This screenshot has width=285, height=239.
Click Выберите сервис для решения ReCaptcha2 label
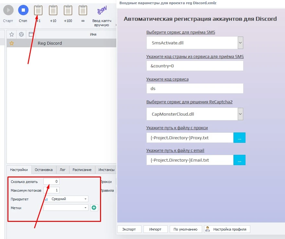click(x=189, y=102)
